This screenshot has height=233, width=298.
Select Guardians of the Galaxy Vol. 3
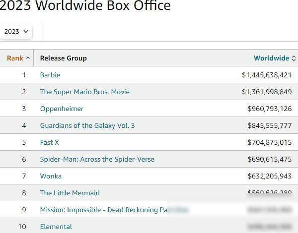[x=87, y=125]
